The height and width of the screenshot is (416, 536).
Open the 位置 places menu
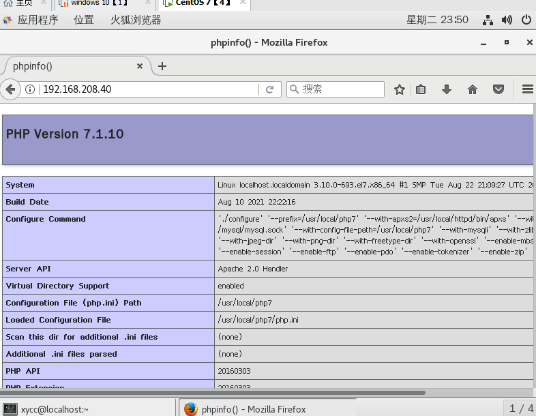tap(84, 20)
